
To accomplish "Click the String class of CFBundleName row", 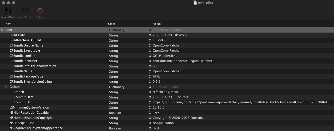I will (x=113, y=72).
